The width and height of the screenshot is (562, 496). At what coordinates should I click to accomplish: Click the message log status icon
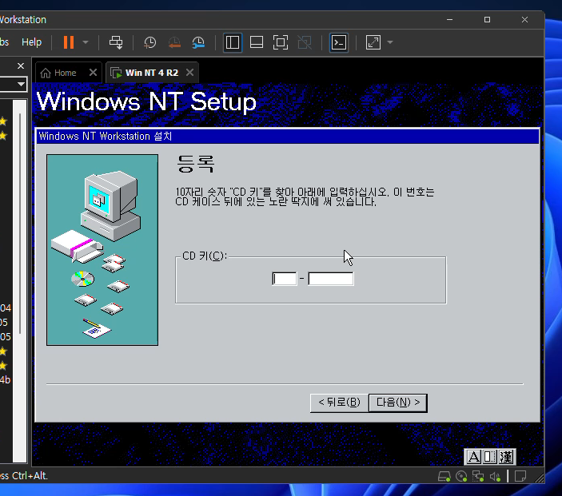pos(520,476)
